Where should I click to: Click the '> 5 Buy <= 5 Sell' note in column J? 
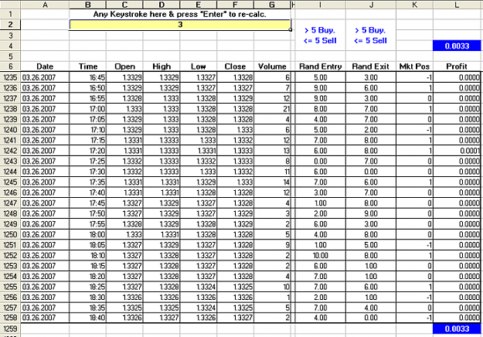(371, 36)
